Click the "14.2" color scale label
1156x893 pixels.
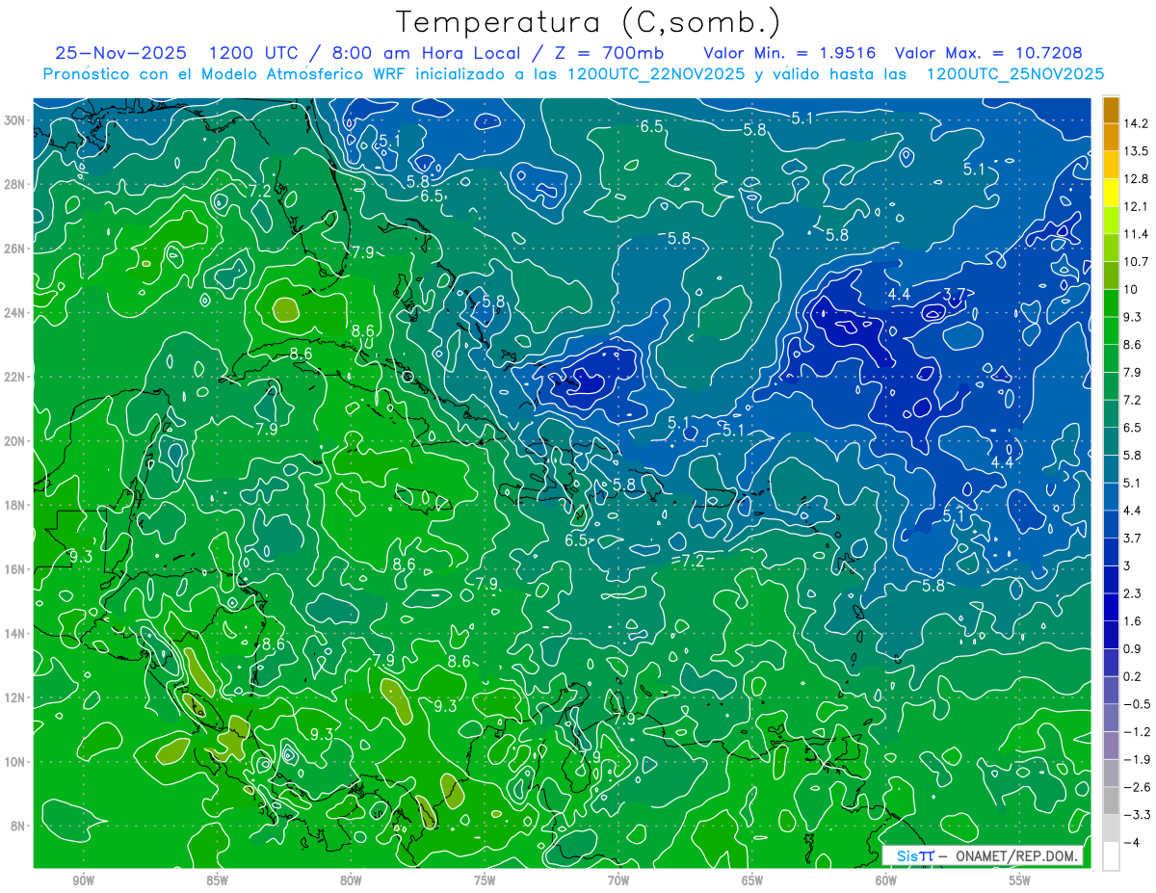(x=1136, y=123)
